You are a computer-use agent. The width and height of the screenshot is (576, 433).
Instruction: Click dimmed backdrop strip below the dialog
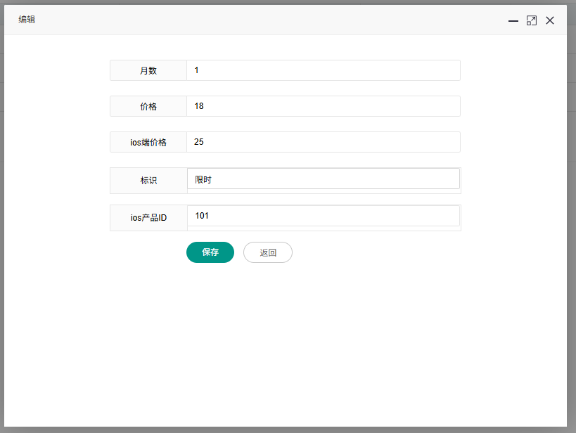point(281,429)
